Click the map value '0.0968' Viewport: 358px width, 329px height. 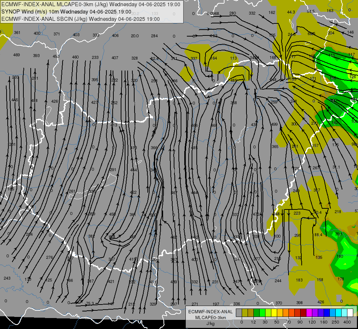[213, 14]
